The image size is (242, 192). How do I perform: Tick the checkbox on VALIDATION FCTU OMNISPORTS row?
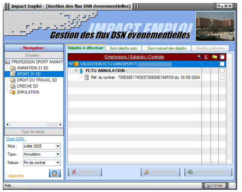[222, 64]
